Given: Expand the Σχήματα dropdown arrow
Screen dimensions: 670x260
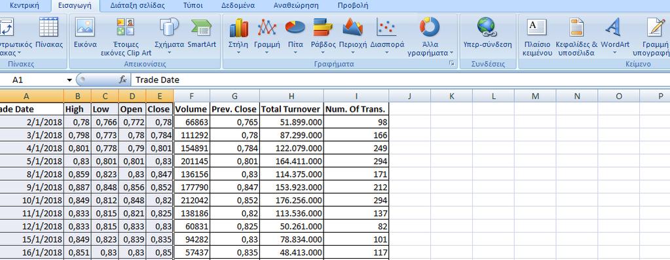Looking at the screenshot, I should (169, 53).
